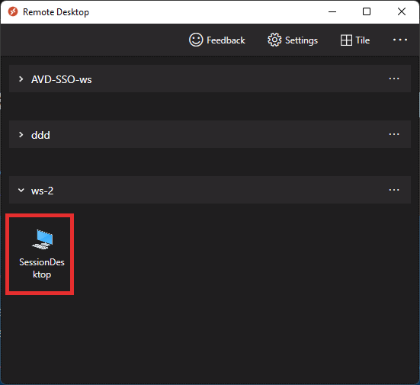Collapse the ws-2 workspace chevron
Viewport: 420px width, 385px height.
tap(21, 191)
